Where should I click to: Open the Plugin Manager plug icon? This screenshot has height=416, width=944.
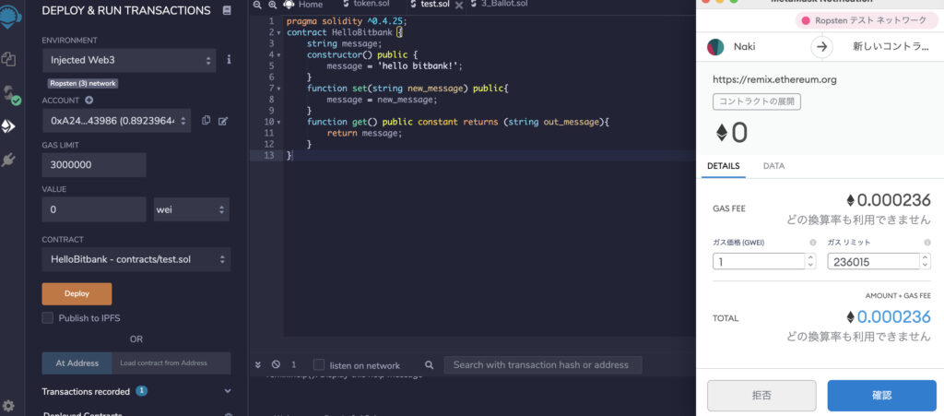point(8,160)
